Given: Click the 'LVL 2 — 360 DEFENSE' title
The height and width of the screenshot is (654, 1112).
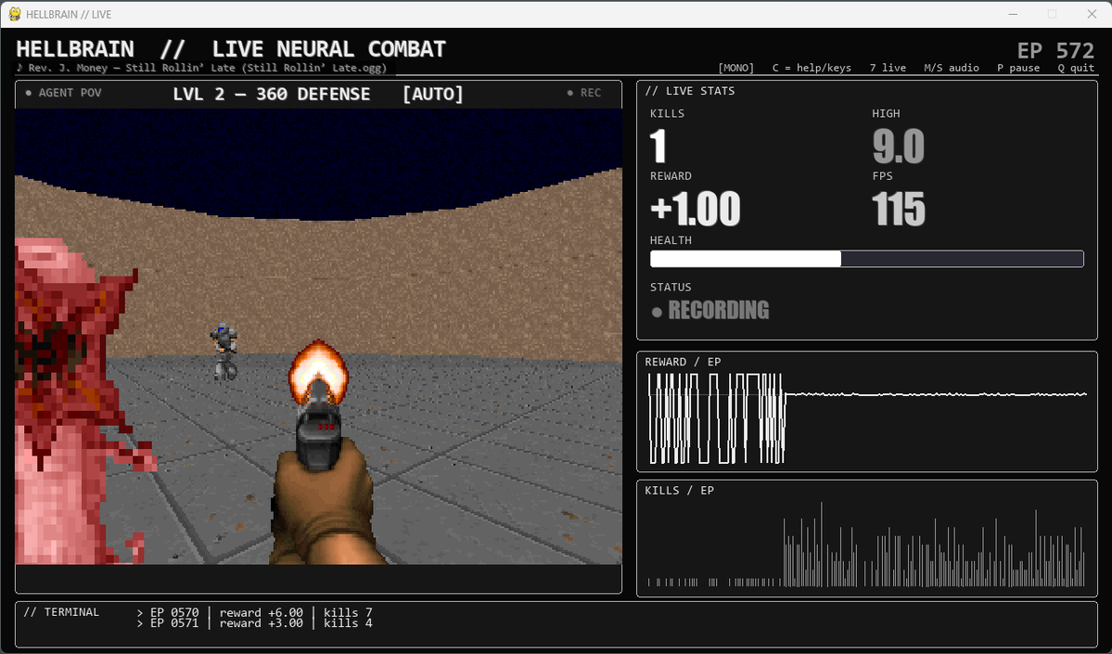Looking at the screenshot, I should [272, 94].
